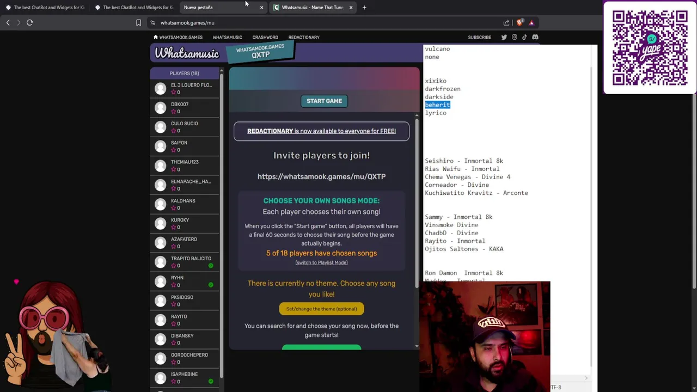Select player row RAYITO
Viewport: 697px width, 392px height.
click(x=185, y=320)
